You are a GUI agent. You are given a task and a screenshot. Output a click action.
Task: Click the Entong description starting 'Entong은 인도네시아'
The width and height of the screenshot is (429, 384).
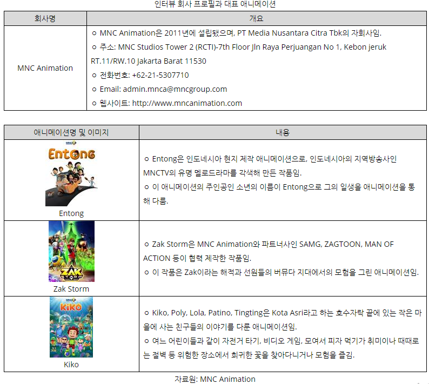(x=270, y=159)
